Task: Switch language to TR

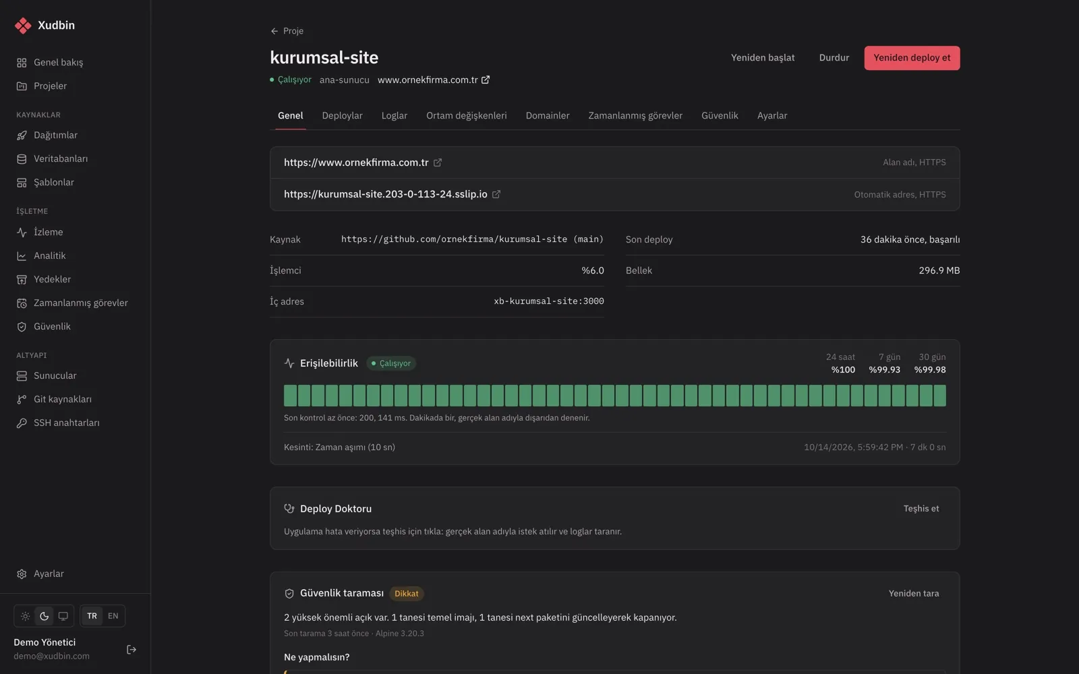Action: (92, 616)
